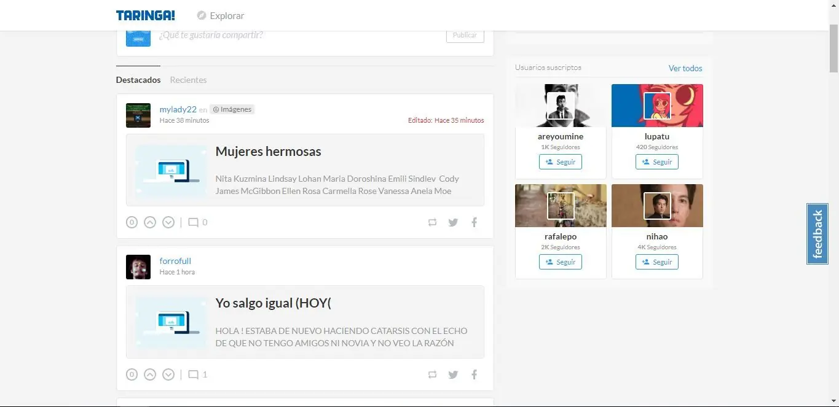
Task: Click the Taringa! logo
Action: click(x=145, y=15)
